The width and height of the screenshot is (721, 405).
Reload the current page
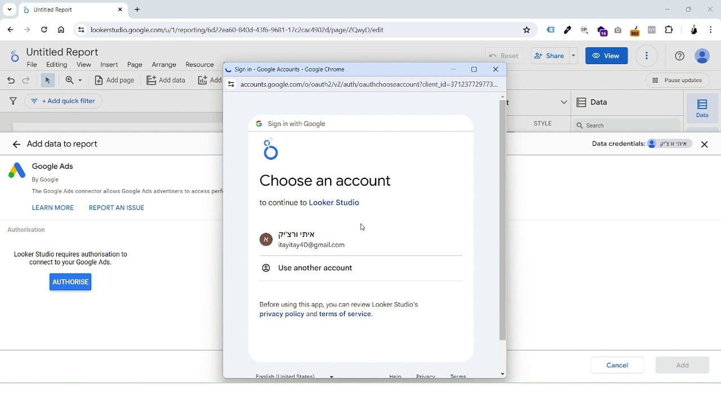click(x=44, y=30)
